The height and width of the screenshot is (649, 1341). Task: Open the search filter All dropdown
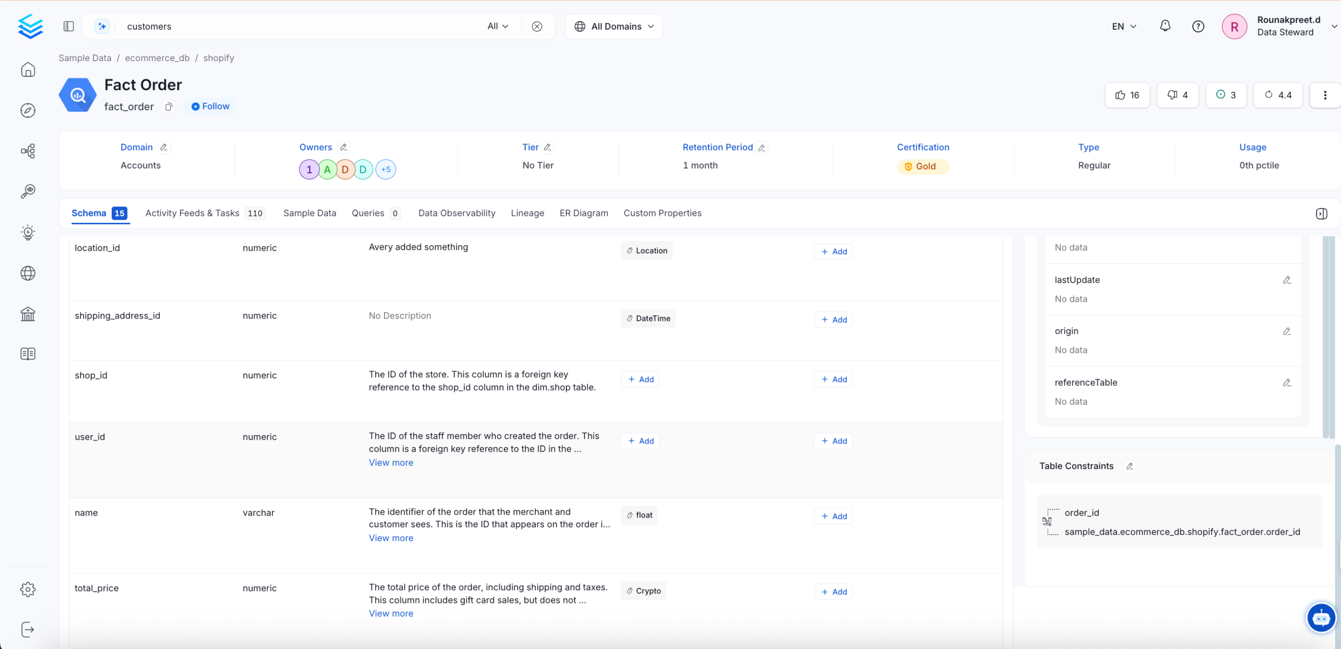tap(497, 26)
